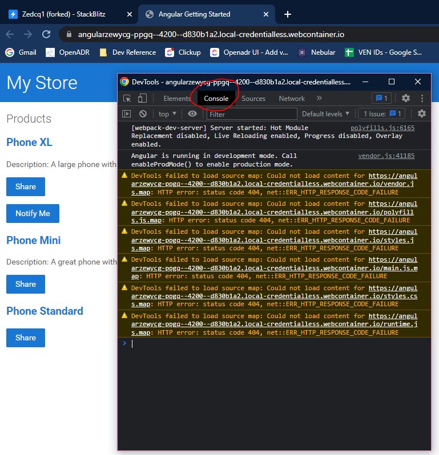Image resolution: width=439 pixels, height=455 pixels.
Task: Open the Phone XL product link
Action: click(29, 142)
